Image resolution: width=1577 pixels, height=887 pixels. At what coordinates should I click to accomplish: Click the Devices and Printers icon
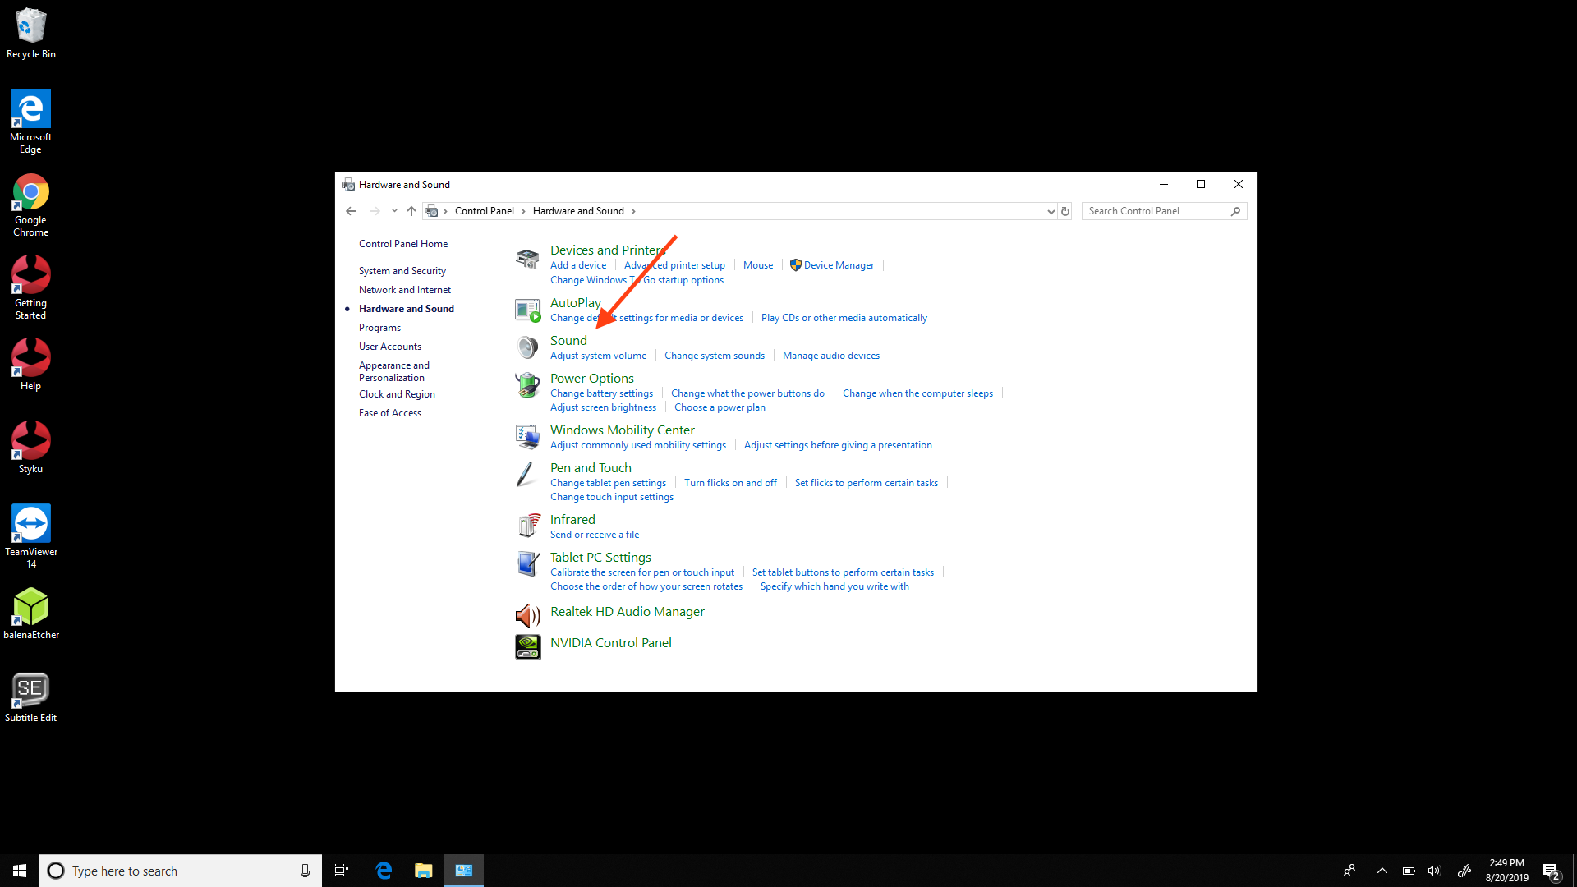(x=527, y=259)
